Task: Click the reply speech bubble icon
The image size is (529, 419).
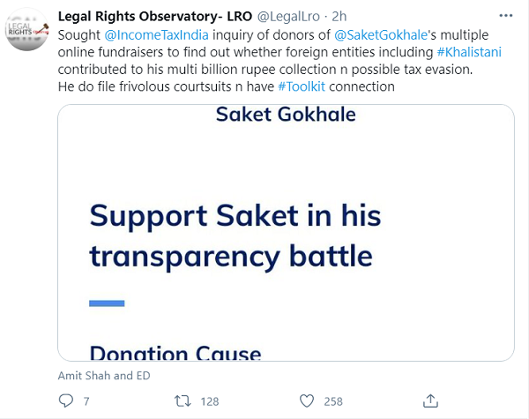Action: (x=66, y=401)
